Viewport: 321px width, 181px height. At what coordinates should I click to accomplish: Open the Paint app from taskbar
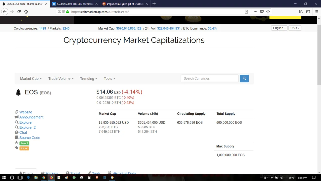point(66,177)
